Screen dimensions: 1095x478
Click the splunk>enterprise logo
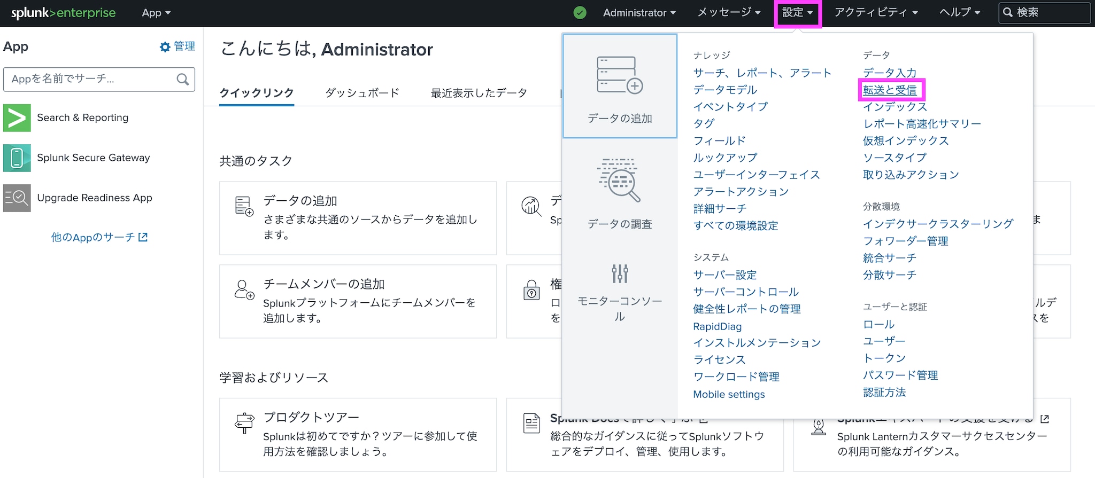pos(63,13)
